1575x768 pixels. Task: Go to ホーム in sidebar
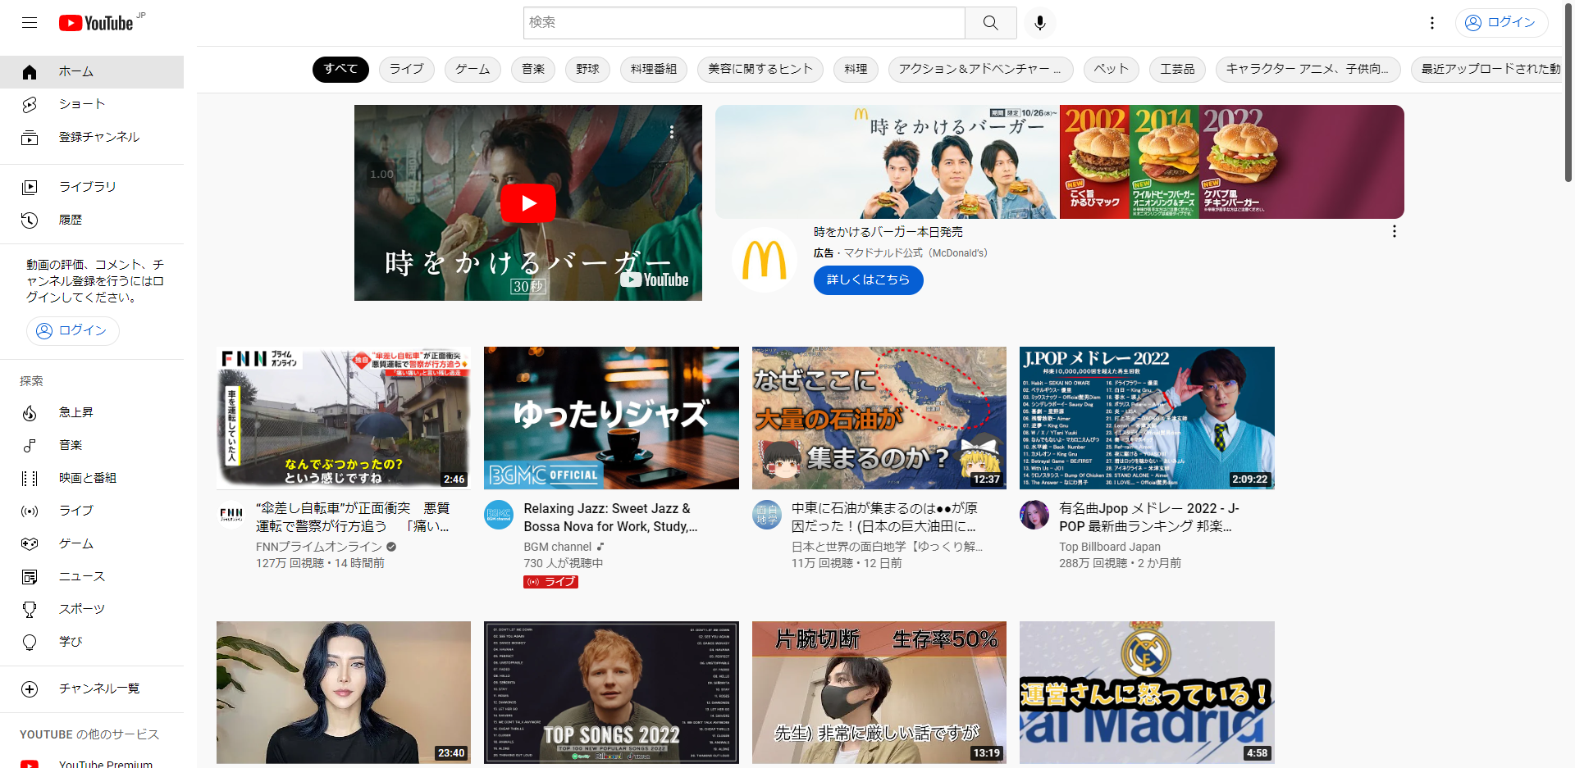click(x=92, y=72)
